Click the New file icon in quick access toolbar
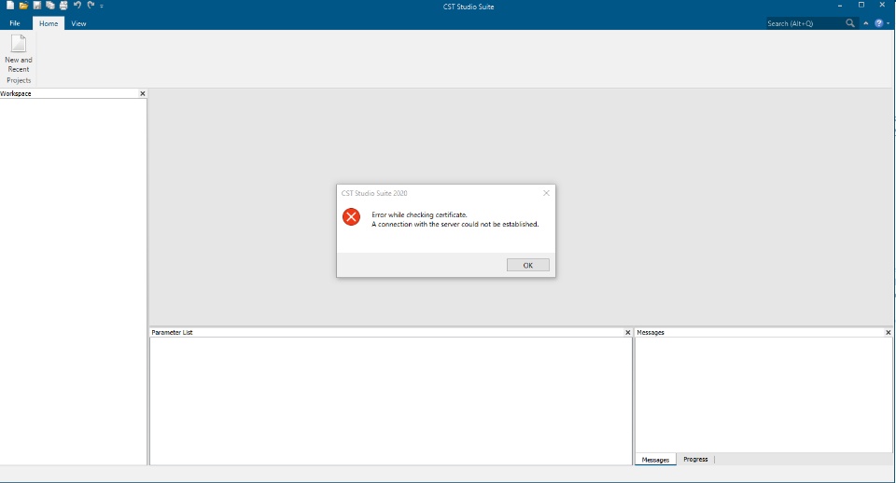The image size is (896, 483). tap(9, 6)
